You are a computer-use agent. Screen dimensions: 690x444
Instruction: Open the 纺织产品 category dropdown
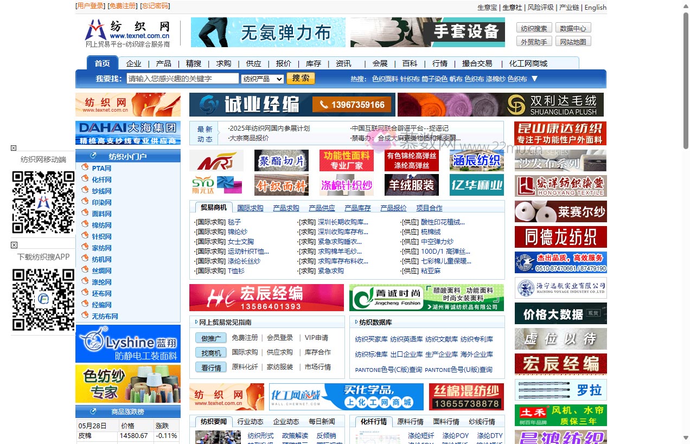(x=262, y=78)
